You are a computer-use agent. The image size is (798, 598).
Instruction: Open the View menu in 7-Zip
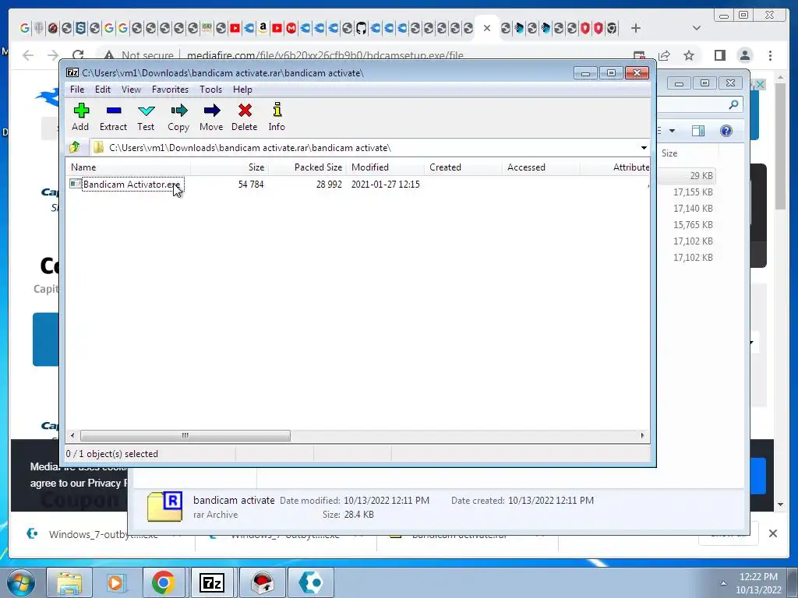131,90
